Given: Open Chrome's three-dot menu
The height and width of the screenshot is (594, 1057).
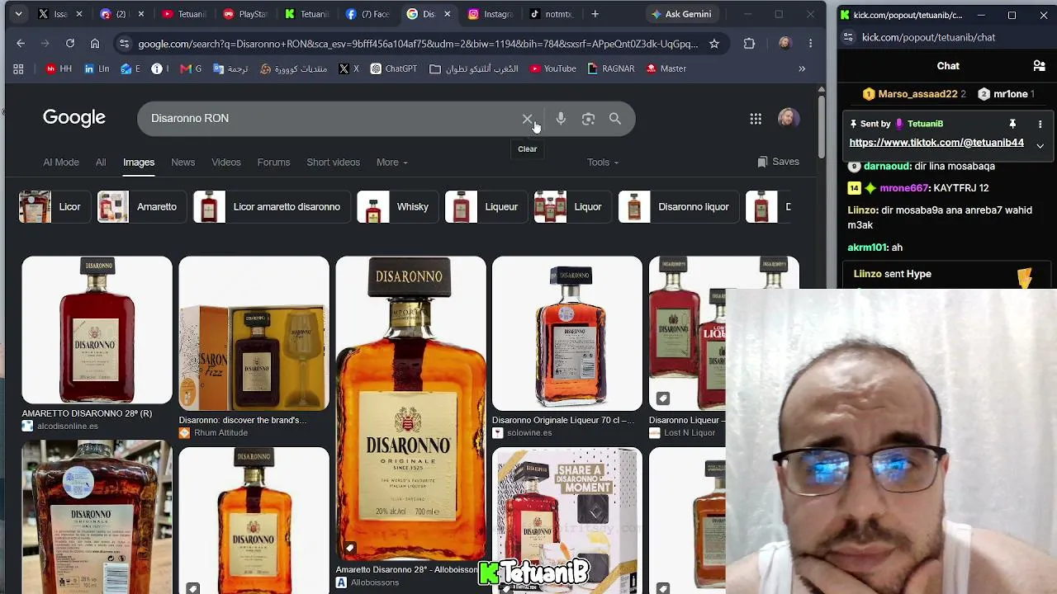Looking at the screenshot, I should 811,44.
